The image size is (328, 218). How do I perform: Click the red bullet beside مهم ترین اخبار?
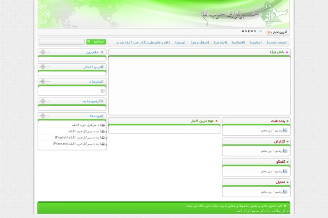pos(216,121)
